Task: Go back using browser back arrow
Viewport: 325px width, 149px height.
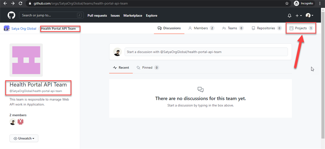Action: click(x=5, y=3)
